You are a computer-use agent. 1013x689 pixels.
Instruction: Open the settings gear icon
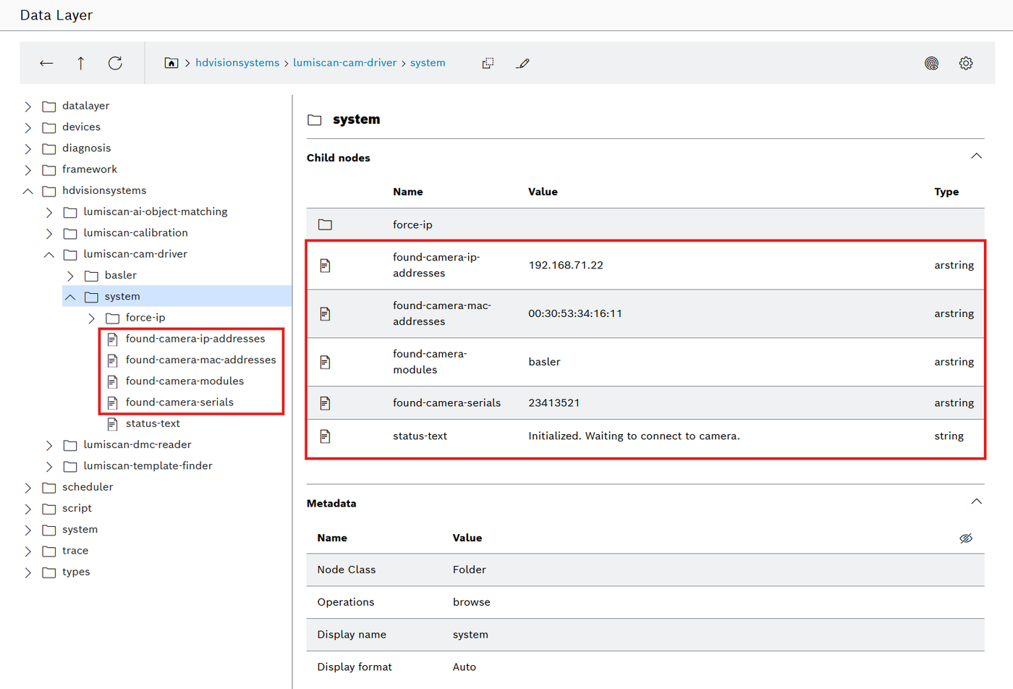pos(966,63)
